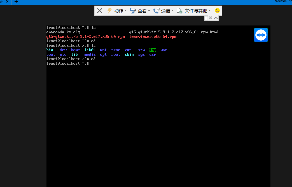Click the run directory name

[x=128, y=50]
